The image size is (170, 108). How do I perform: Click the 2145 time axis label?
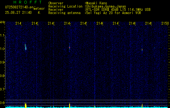point(84,23)
